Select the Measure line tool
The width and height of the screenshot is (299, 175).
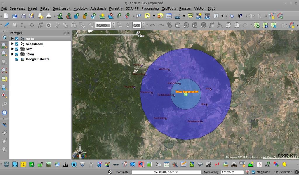point(177,16)
